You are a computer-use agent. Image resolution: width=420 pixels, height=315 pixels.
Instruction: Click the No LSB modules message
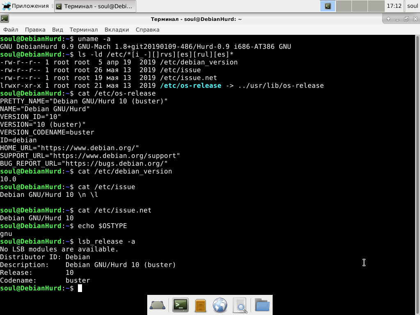(x=59, y=249)
